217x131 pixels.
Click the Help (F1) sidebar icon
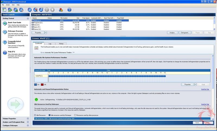pyautogui.click(x=5, y=52)
